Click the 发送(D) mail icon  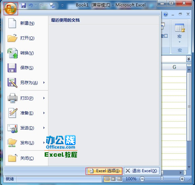coord(13,129)
